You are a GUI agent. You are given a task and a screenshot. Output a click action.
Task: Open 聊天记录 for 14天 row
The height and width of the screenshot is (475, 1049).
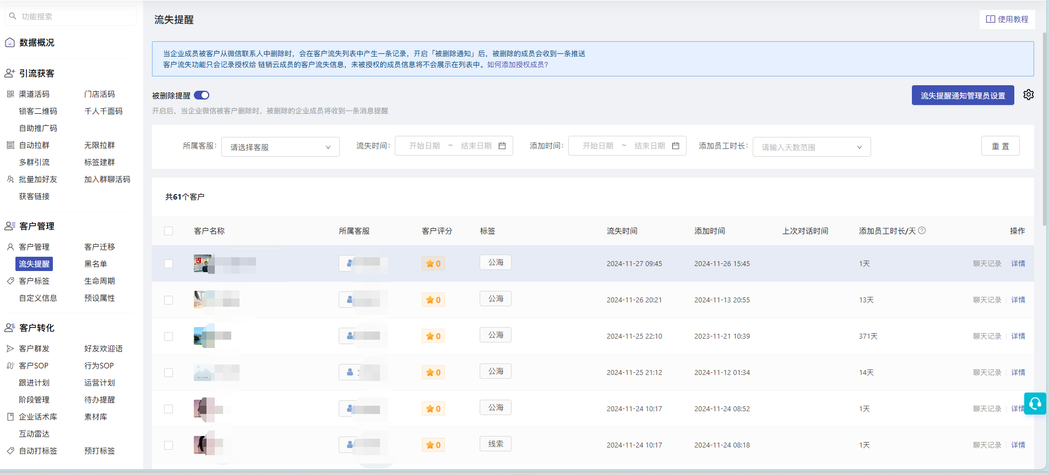pos(987,372)
